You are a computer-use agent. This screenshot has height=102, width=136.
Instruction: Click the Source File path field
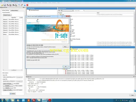[x=9, y=77]
